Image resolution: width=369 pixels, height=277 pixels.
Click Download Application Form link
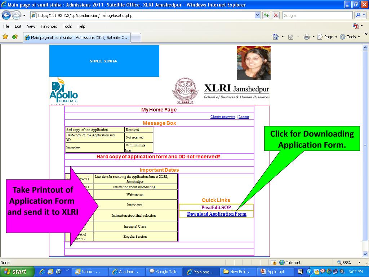point(217,214)
